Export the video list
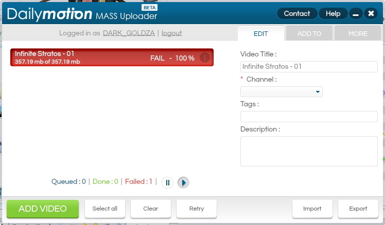 coord(358,209)
